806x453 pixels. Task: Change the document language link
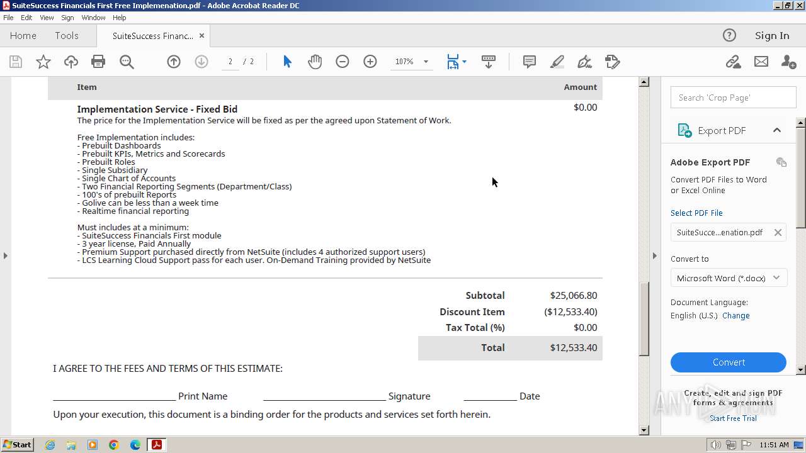pyautogui.click(x=736, y=316)
